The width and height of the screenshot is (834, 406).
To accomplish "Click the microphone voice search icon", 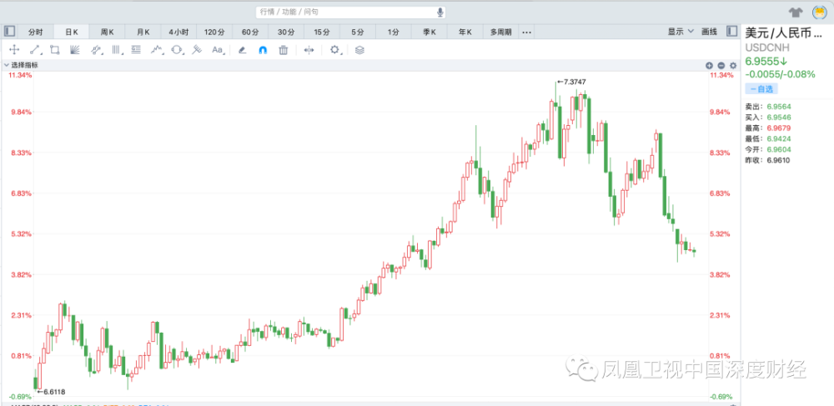I will 440,13.
